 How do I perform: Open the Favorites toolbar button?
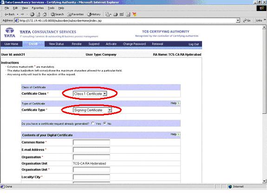75,14
